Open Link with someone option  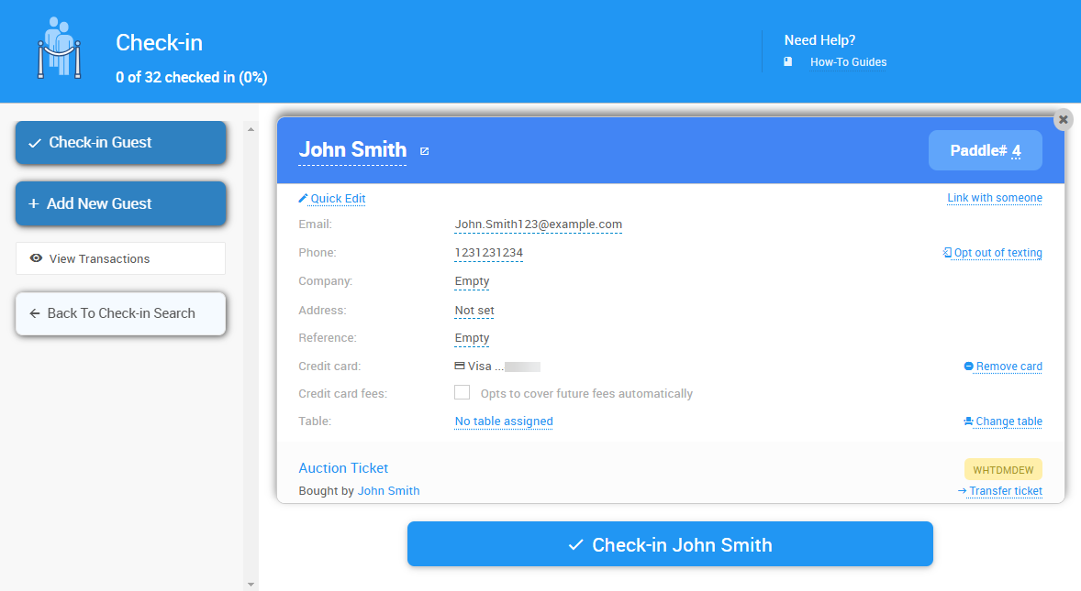tap(995, 198)
